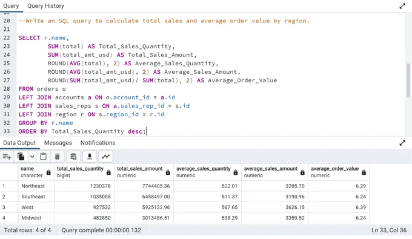The image size is (412, 239).
Task: Select the name column header
Action: click(36, 172)
